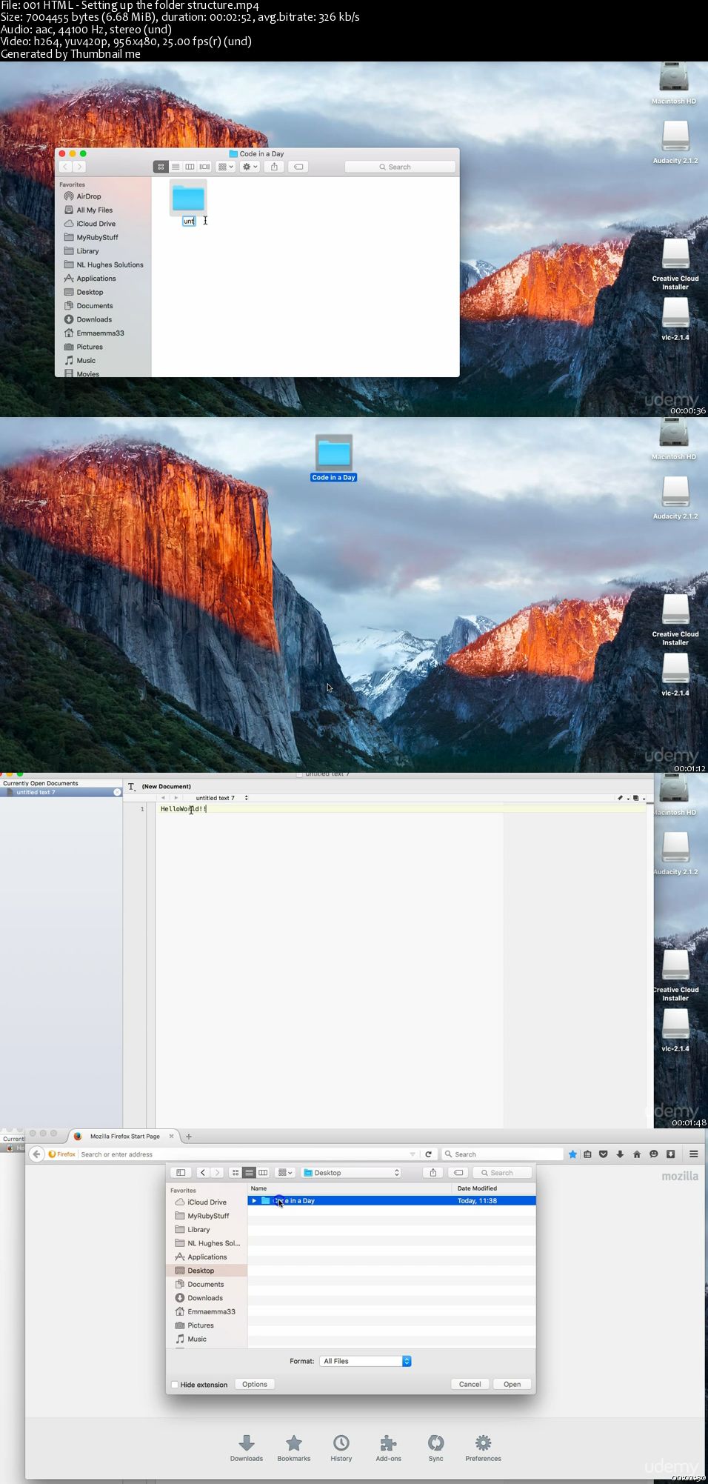This screenshot has height=1484, width=708.
Task: Open the Firefox hamburger menu
Action: click(x=694, y=1154)
